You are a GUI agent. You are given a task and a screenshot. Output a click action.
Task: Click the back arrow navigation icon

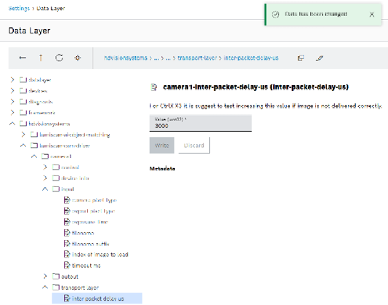pyautogui.click(x=23, y=58)
